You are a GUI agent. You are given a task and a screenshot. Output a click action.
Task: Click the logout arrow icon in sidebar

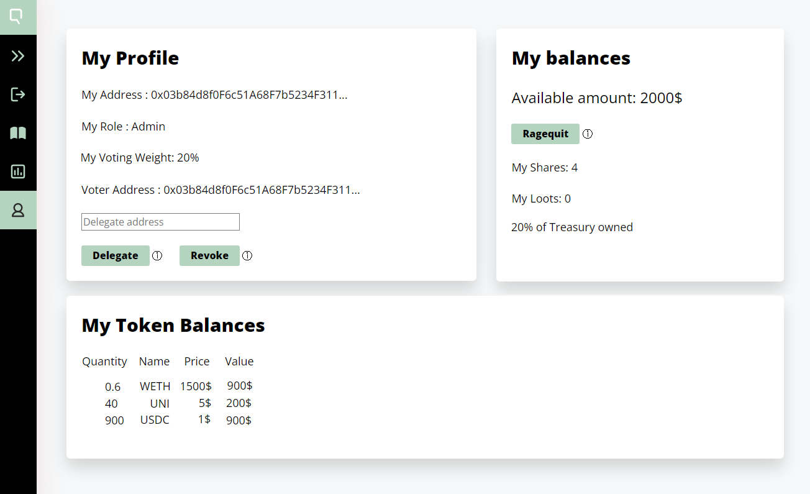click(18, 94)
